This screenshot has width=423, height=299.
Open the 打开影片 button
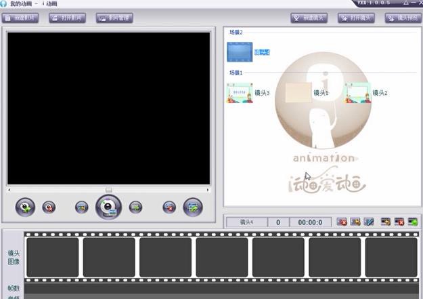[68, 18]
